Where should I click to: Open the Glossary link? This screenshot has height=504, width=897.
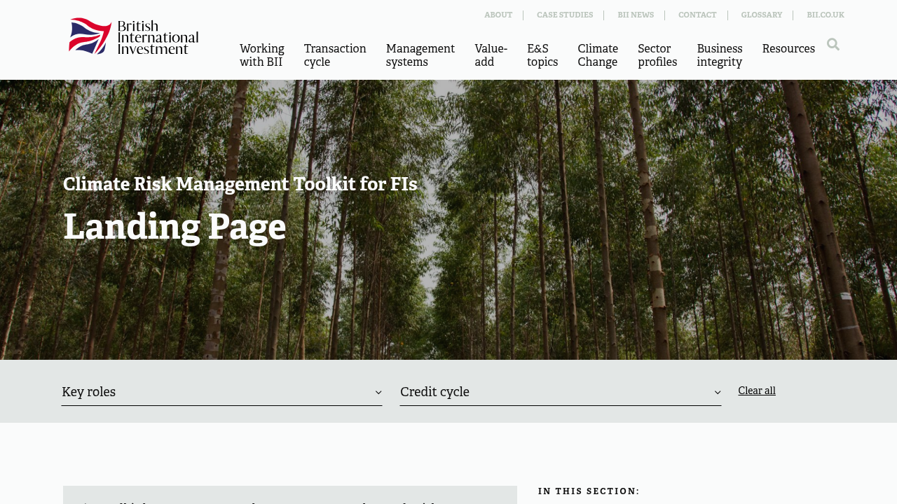[x=762, y=15]
